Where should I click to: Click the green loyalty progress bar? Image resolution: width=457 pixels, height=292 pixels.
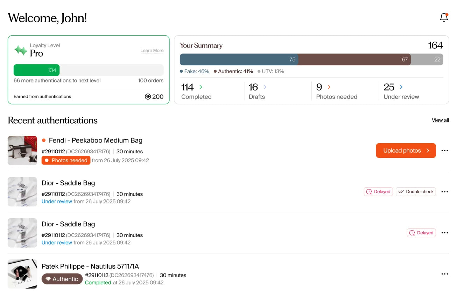tap(36, 70)
